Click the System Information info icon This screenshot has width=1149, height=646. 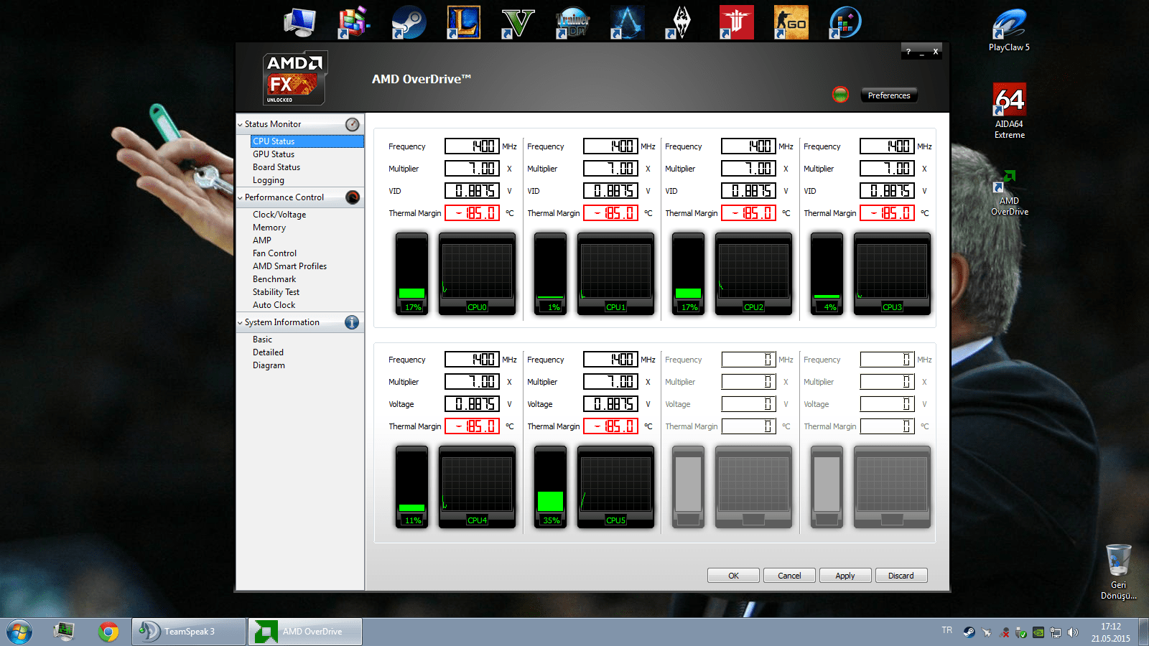pyautogui.click(x=352, y=322)
